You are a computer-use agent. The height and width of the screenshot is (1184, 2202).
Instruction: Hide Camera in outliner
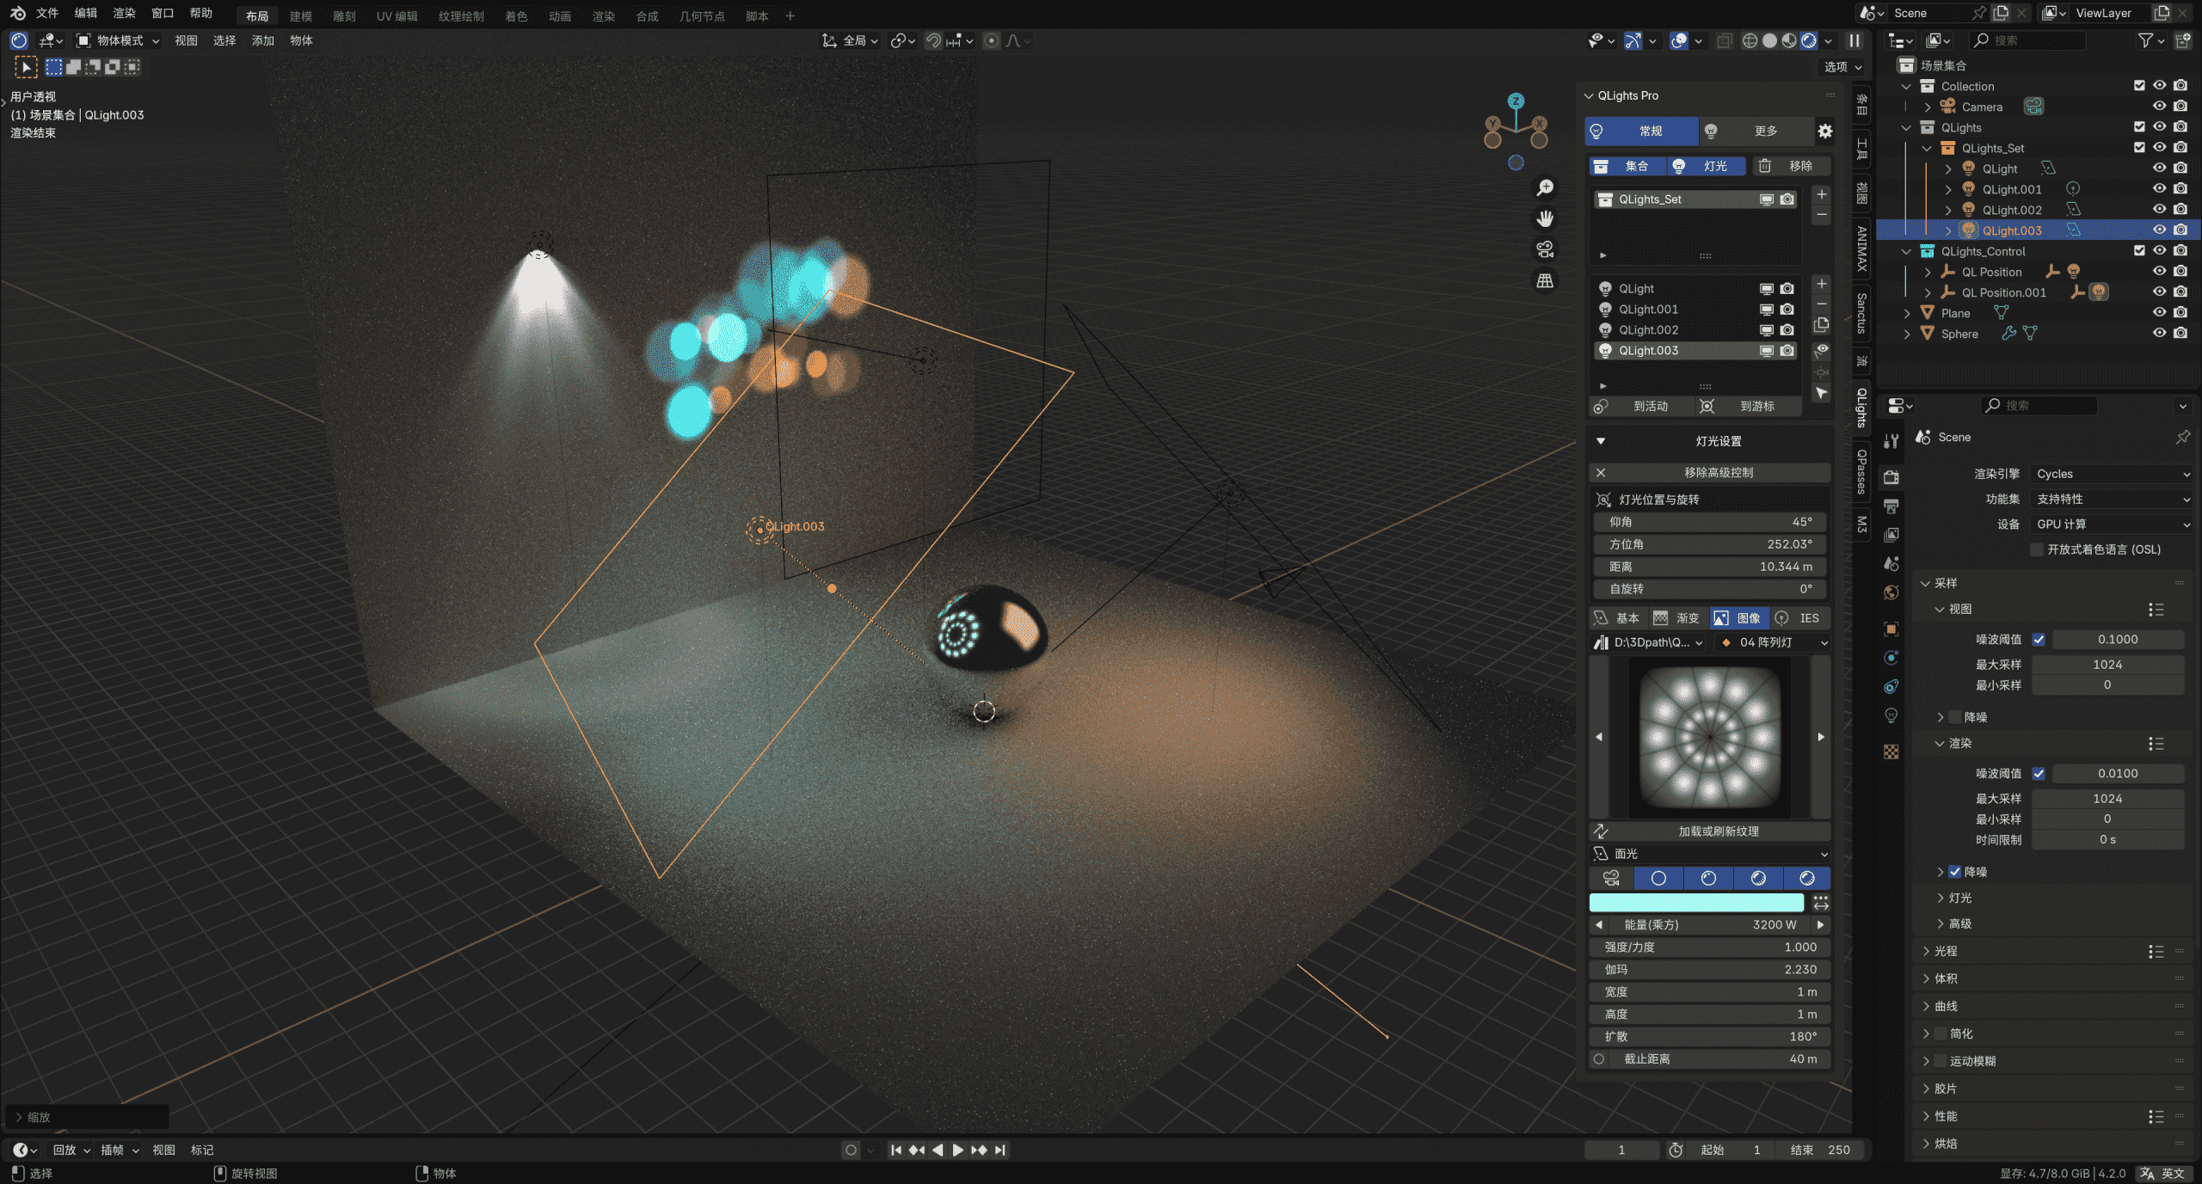click(2159, 107)
